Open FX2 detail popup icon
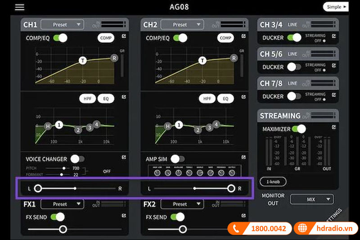Image resolution: width=360 pixels, height=240 pixels. coord(243,215)
